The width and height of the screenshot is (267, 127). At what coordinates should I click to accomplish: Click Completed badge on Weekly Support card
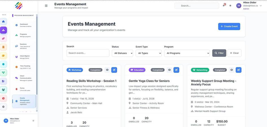pos(220,70)
